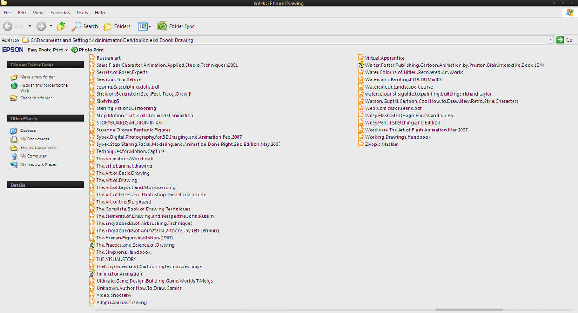Viewport: 578px width, 313px height.
Task: Select Web.Comics.for.Teens.pdf file icon
Action: 361,108
